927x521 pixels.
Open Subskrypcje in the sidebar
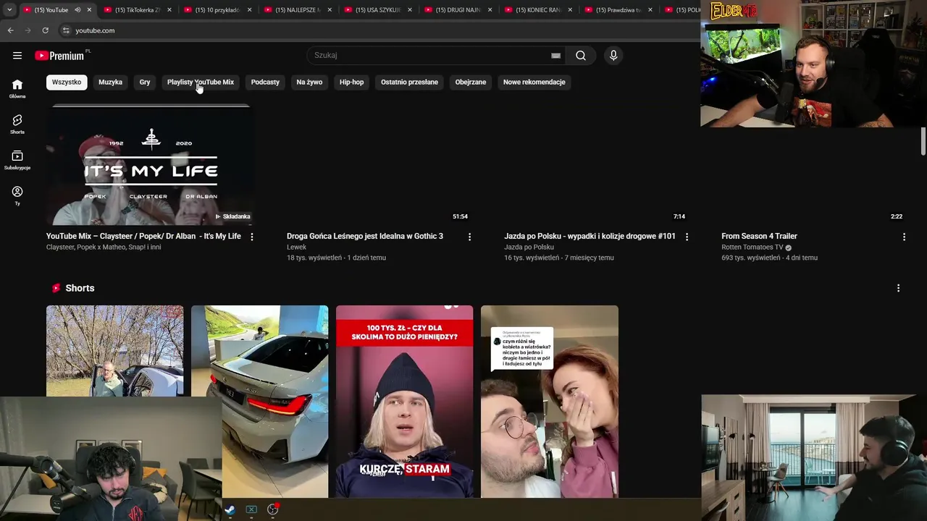(x=17, y=160)
